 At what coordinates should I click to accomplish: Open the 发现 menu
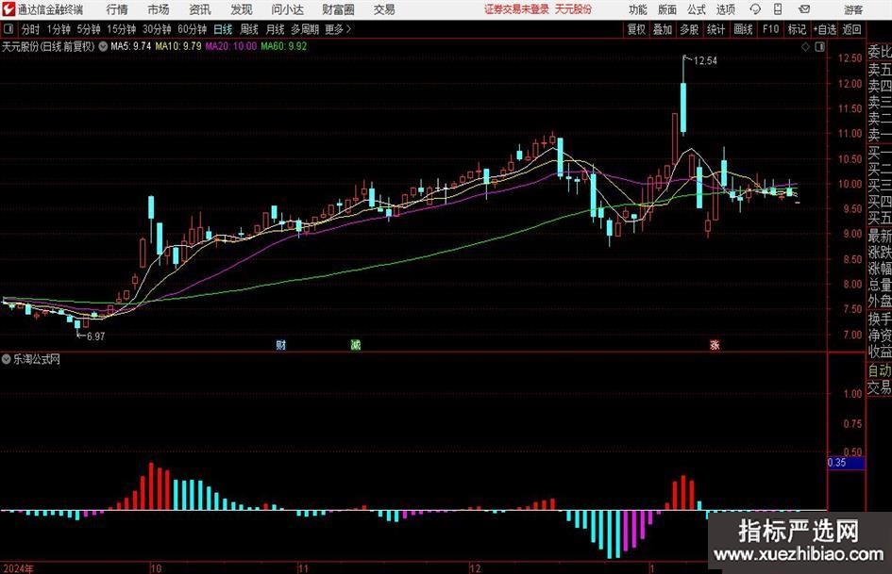point(242,9)
